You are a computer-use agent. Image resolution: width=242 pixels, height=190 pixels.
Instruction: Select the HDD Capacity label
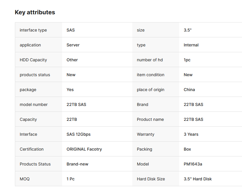coord(33,60)
